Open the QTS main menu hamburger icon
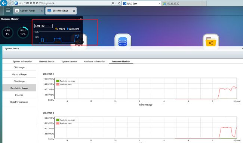Image resolution: width=243 pixels, height=143 pixels. (x=8, y=10)
